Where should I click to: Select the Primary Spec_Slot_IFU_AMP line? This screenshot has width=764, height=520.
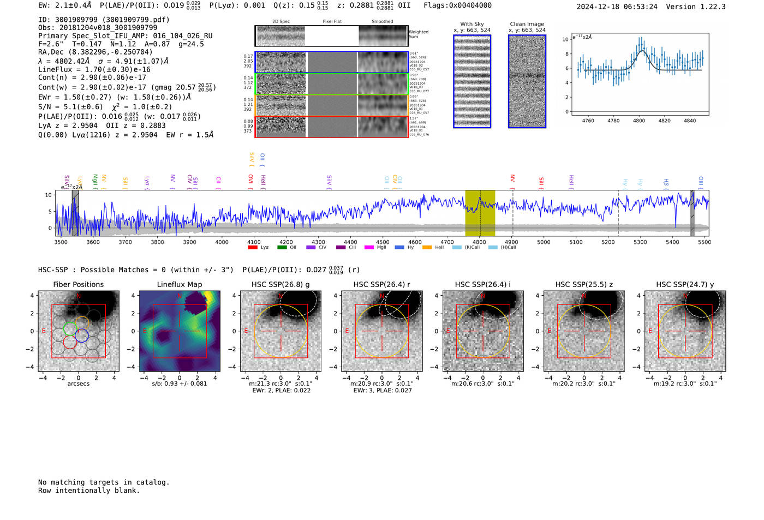pyautogui.click(x=126, y=36)
